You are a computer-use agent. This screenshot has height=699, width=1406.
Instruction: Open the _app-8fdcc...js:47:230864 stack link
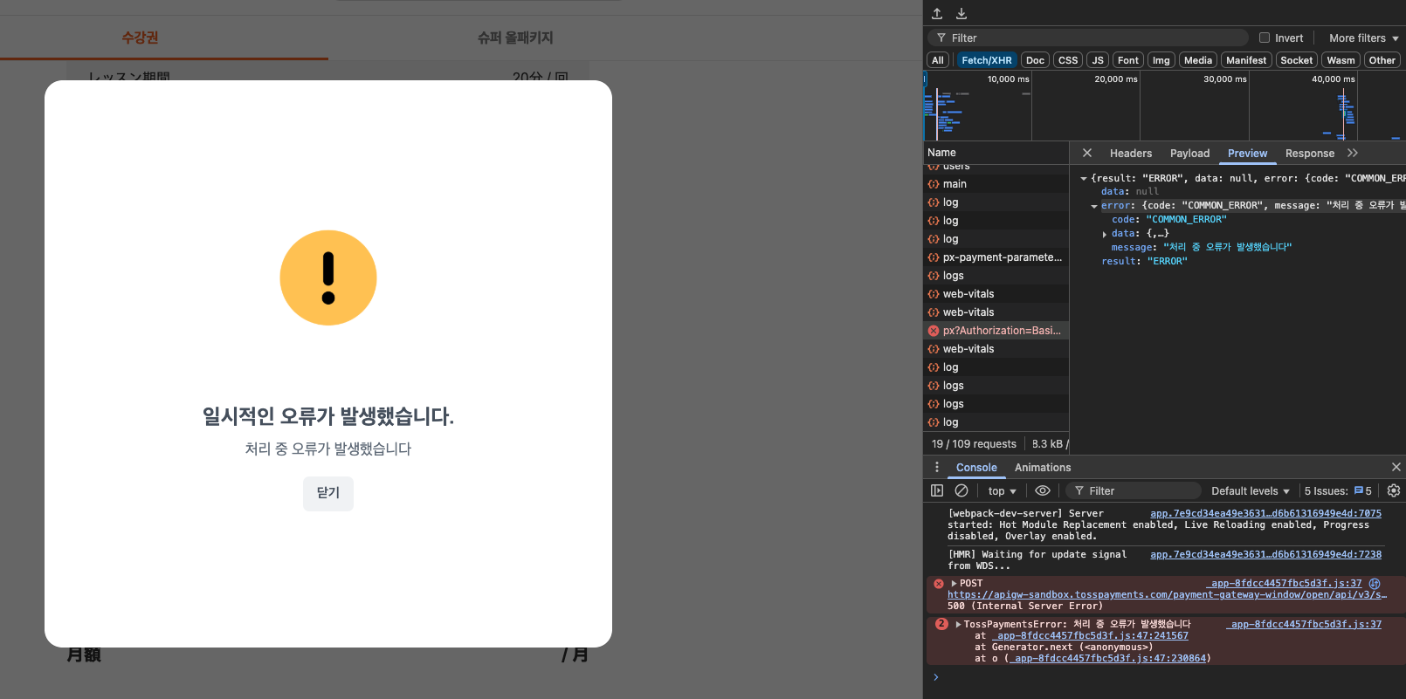(1107, 658)
